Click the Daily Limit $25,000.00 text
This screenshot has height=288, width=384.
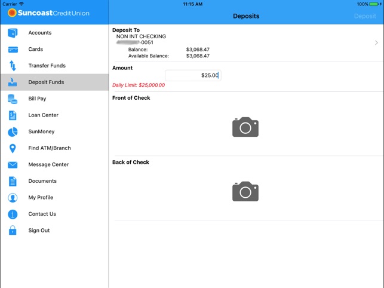pos(139,85)
